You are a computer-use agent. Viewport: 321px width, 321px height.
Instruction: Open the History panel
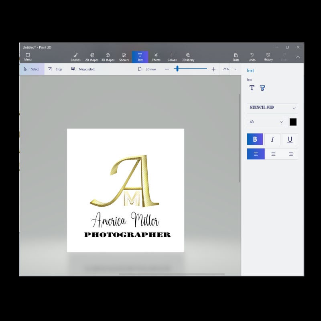click(x=267, y=57)
